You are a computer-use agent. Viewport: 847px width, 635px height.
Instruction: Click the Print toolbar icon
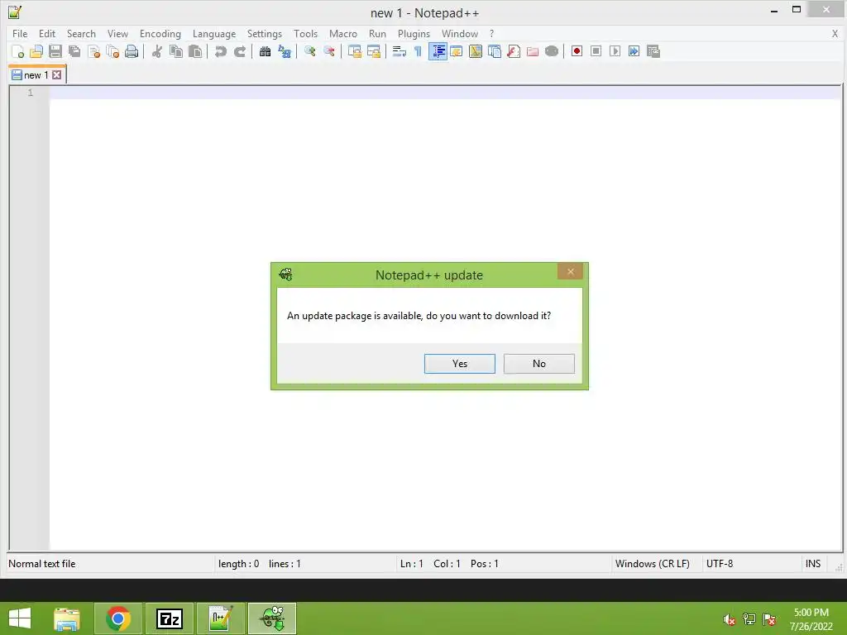(132, 51)
